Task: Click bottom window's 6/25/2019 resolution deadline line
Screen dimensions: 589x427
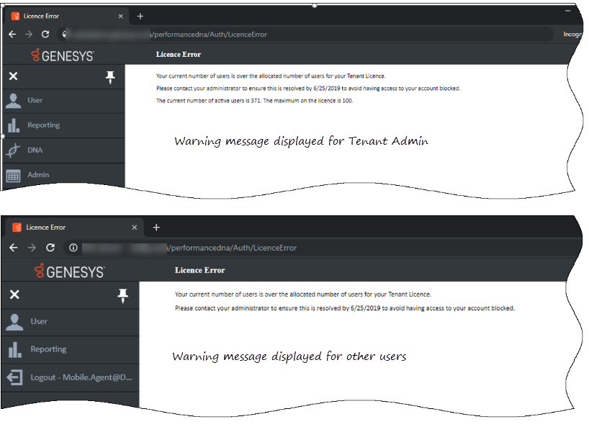Action: [344, 308]
